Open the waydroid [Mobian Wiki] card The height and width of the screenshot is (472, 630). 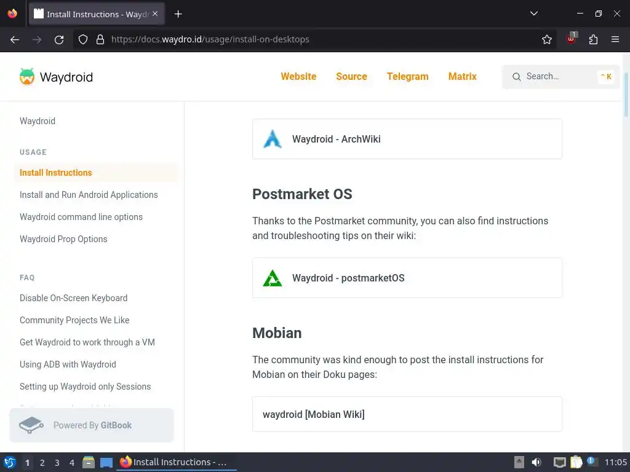coord(407,414)
